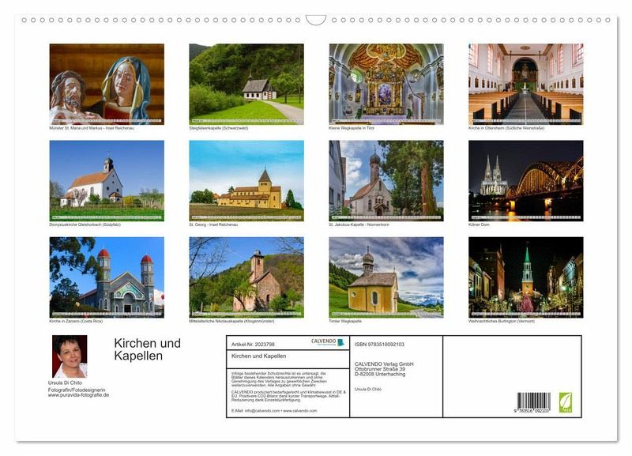Select the Kölner Dom night photo
The image size is (632, 456).
point(525,180)
